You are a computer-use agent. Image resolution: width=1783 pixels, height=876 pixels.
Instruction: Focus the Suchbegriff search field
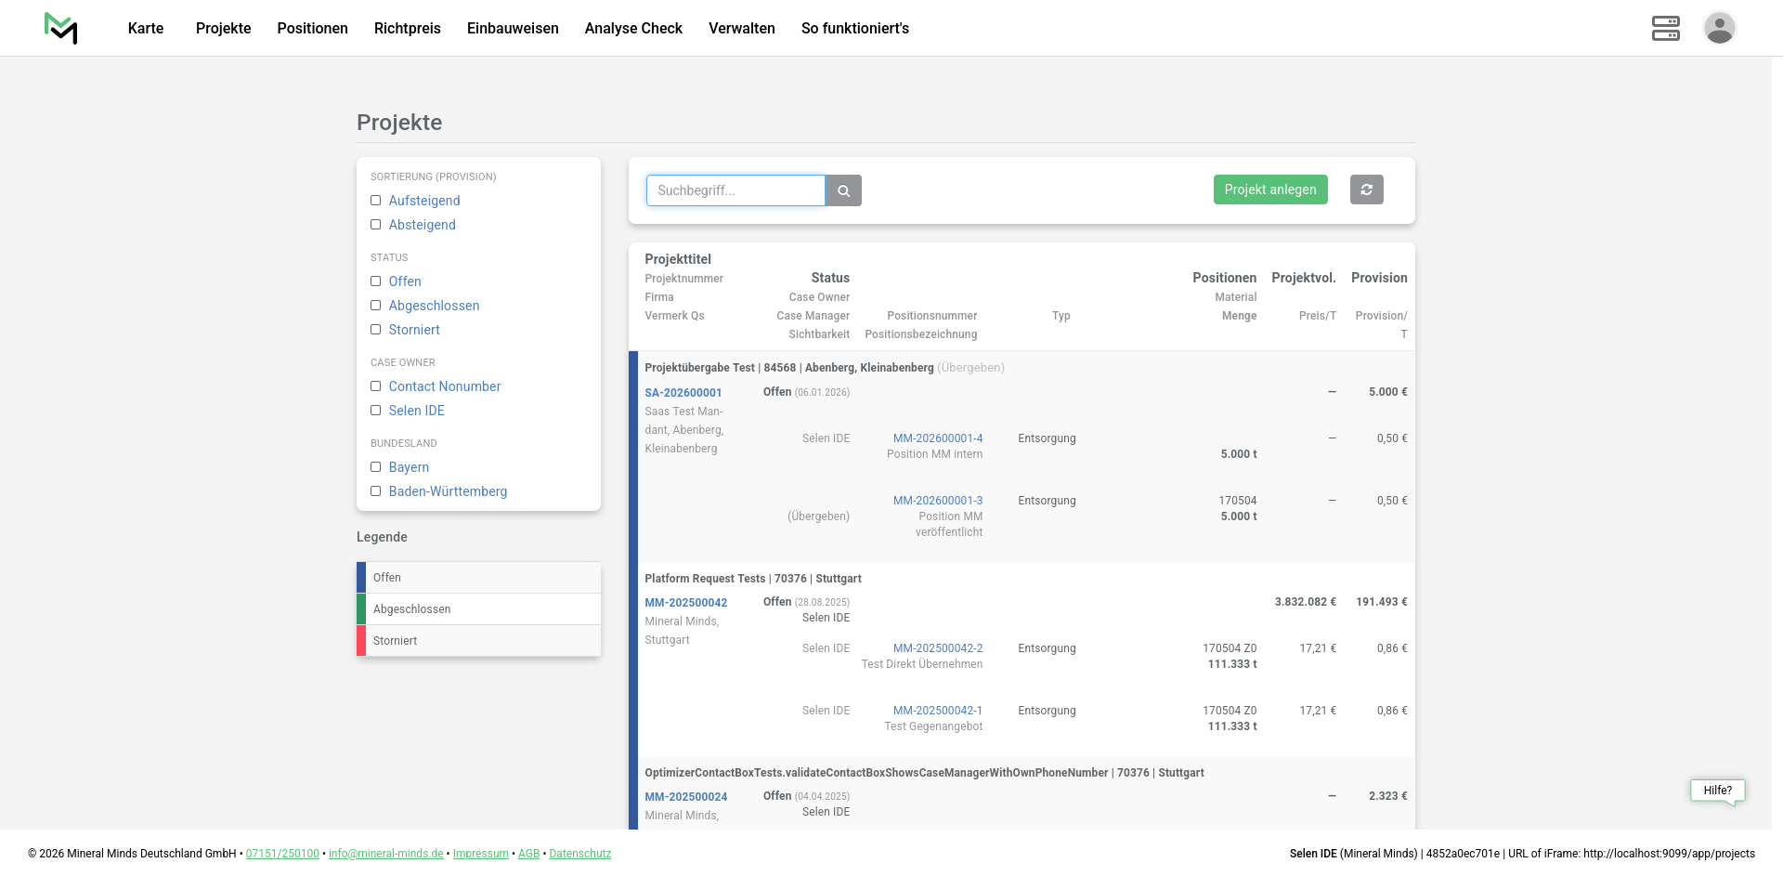point(735,190)
